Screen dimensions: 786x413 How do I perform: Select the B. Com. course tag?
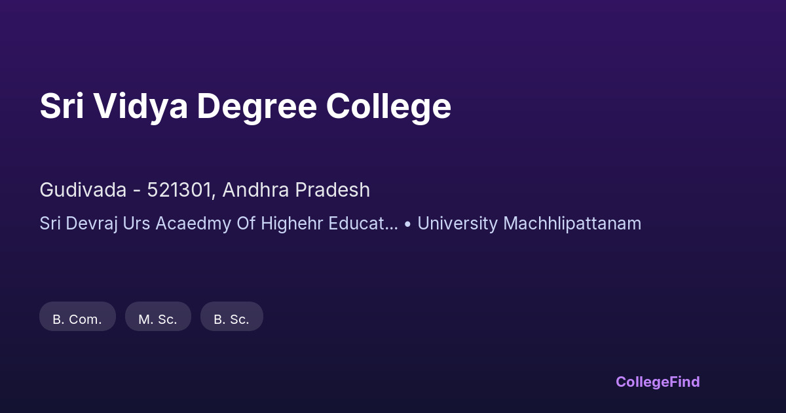(x=77, y=319)
